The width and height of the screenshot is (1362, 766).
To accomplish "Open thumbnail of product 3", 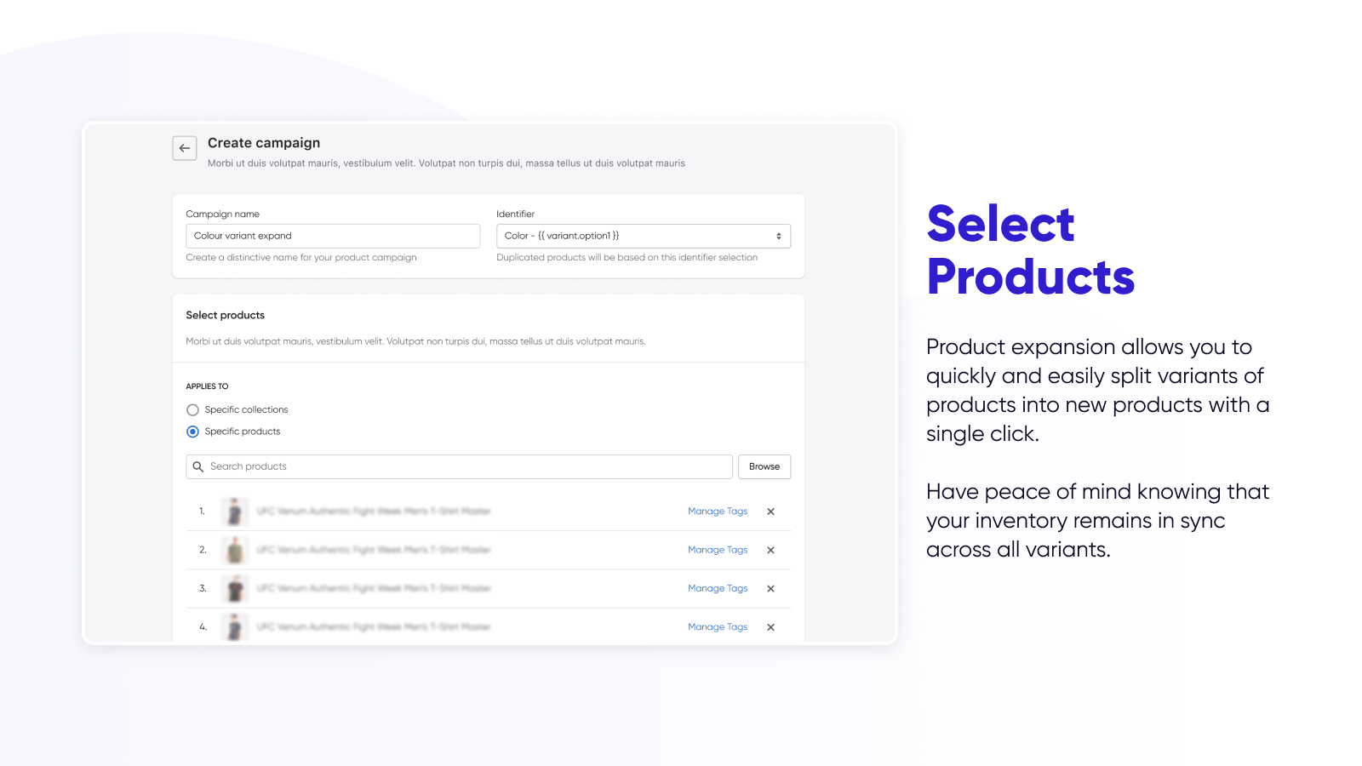I will (x=235, y=588).
